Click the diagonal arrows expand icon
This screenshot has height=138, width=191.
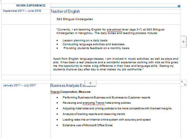click(183, 83)
